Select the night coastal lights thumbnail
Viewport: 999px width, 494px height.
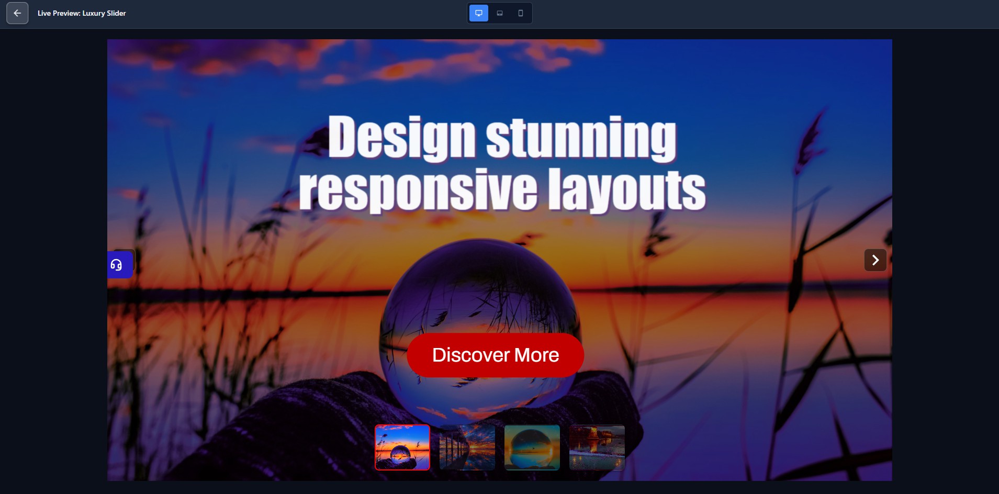tap(597, 447)
